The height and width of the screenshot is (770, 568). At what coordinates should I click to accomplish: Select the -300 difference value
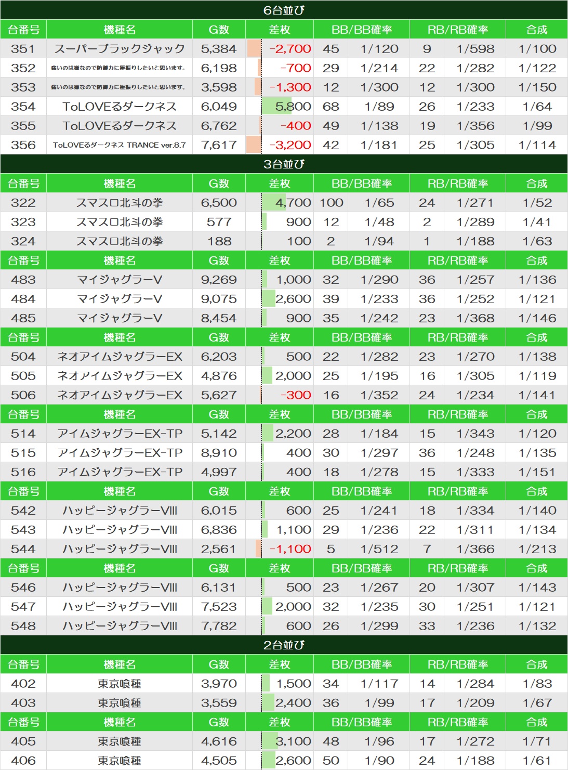point(296,395)
